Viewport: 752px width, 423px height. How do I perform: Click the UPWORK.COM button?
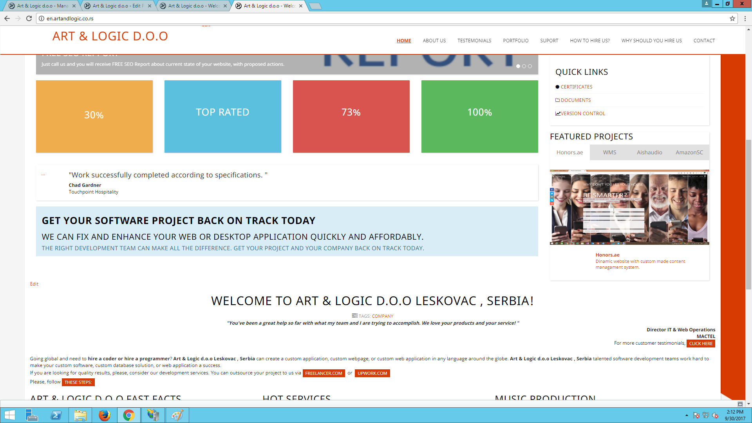(x=372, y=373)
